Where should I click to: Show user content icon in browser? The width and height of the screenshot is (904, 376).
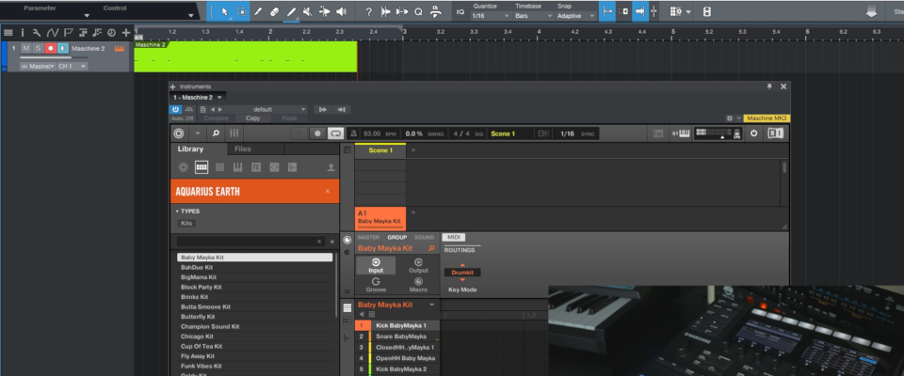[331, 167]
